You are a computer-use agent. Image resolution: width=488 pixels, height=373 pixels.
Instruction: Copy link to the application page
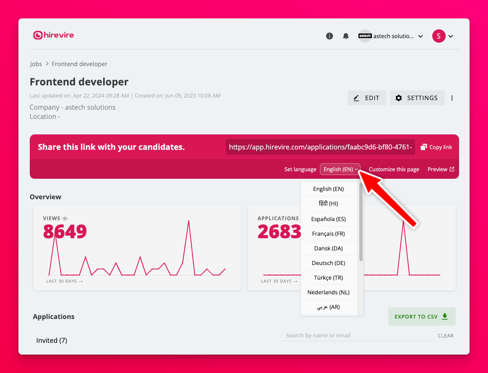436,147
